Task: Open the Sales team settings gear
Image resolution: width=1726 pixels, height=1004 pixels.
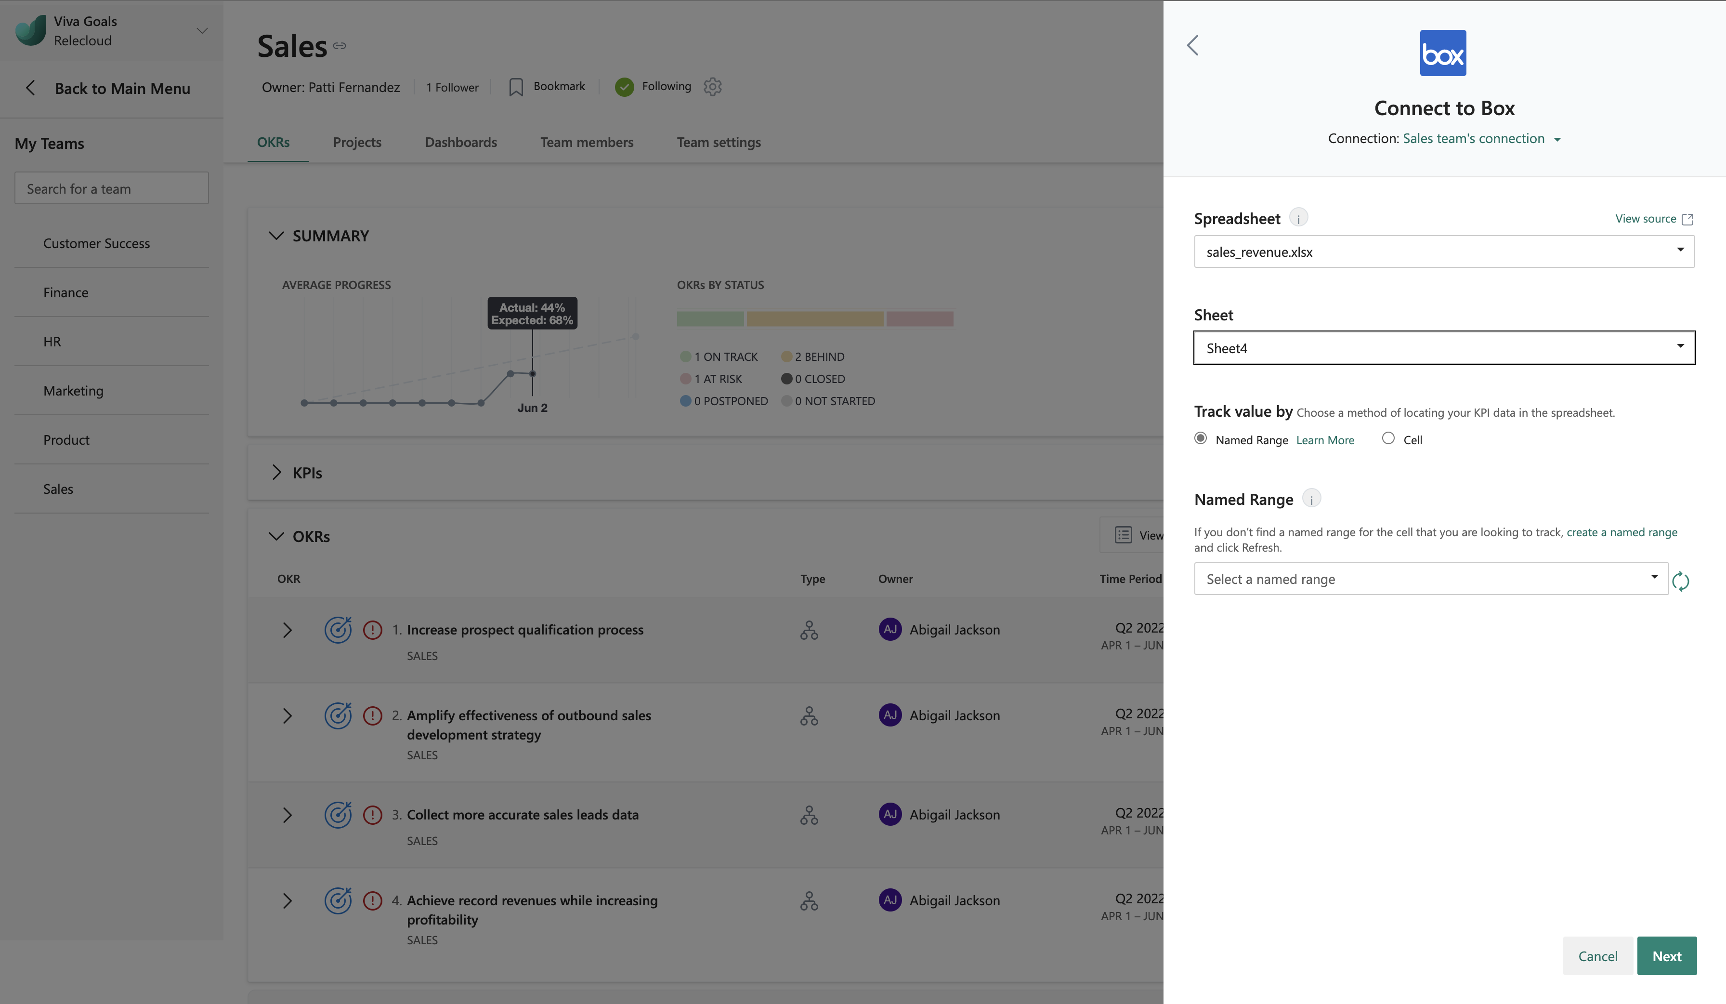Action: 712,86
